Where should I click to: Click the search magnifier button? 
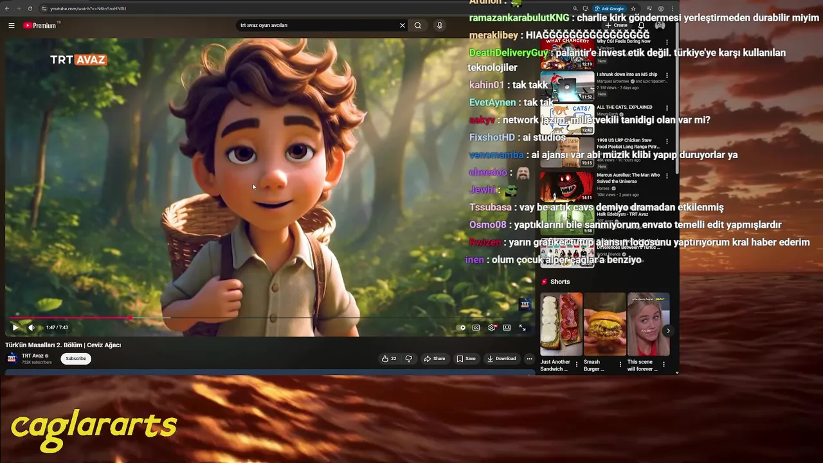click(x=418, y=26)
